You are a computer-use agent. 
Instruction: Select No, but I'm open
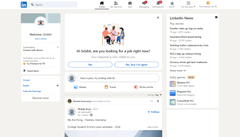pos(136,65)
